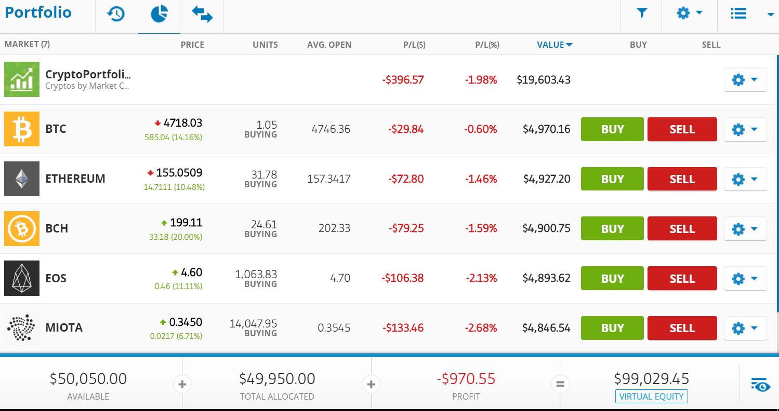This screenshot has width=779, height=411.
Task: Click the plus circle after the AVAILABLE amount
Action: click(182, 385)
